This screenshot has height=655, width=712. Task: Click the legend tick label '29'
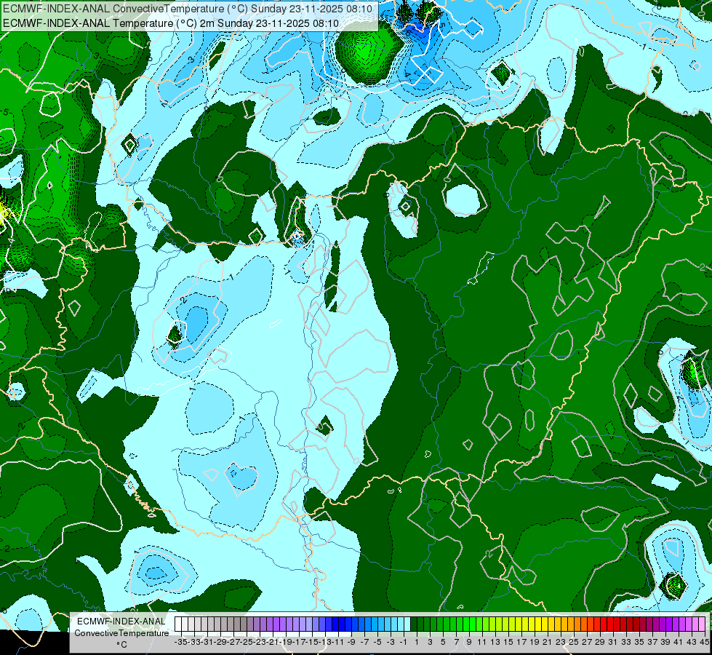click(600, 642)
